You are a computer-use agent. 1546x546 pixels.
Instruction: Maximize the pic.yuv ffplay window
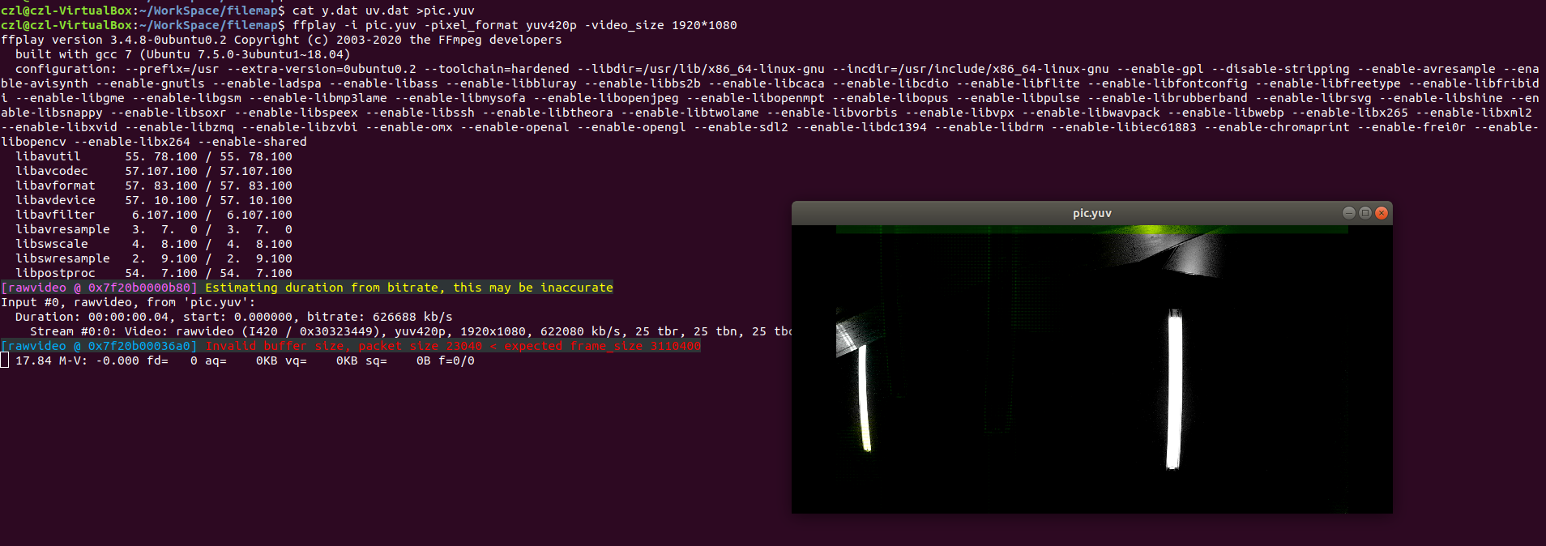(1365, 213)
